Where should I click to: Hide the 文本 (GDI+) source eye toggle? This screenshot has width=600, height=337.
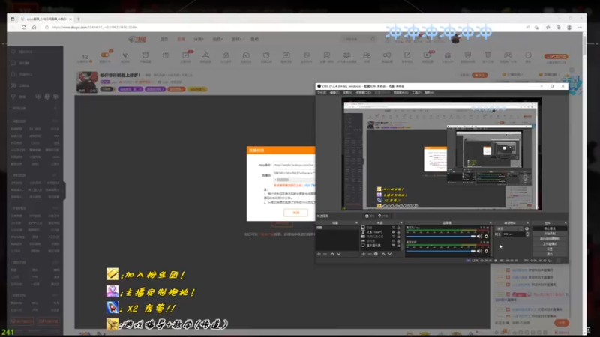tap(393, 232)
